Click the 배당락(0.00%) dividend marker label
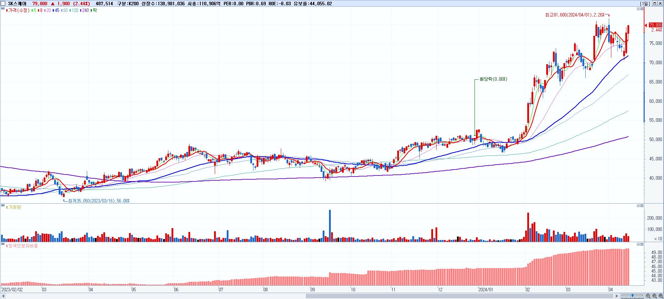 point(494,79)
